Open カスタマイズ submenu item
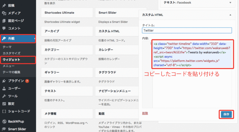The height and width of the screenshot is (132, 239). coord(11,53)
